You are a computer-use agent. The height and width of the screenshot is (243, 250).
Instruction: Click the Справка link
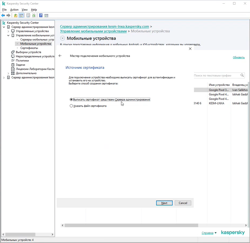(207, 233)
